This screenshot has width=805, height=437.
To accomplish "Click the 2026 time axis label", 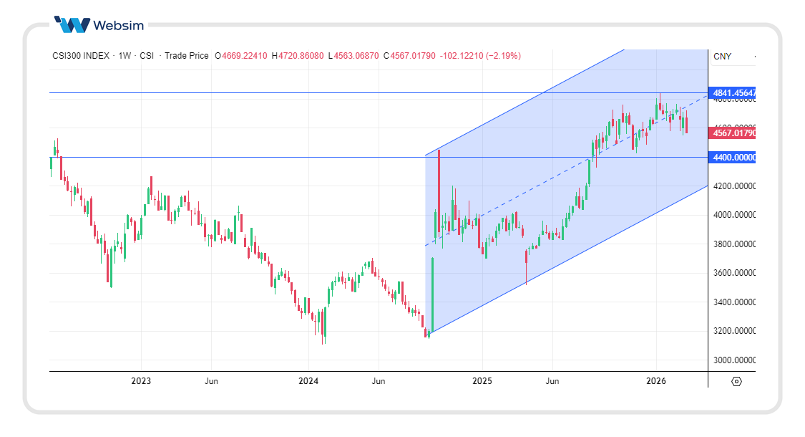I will coord(656,381).
